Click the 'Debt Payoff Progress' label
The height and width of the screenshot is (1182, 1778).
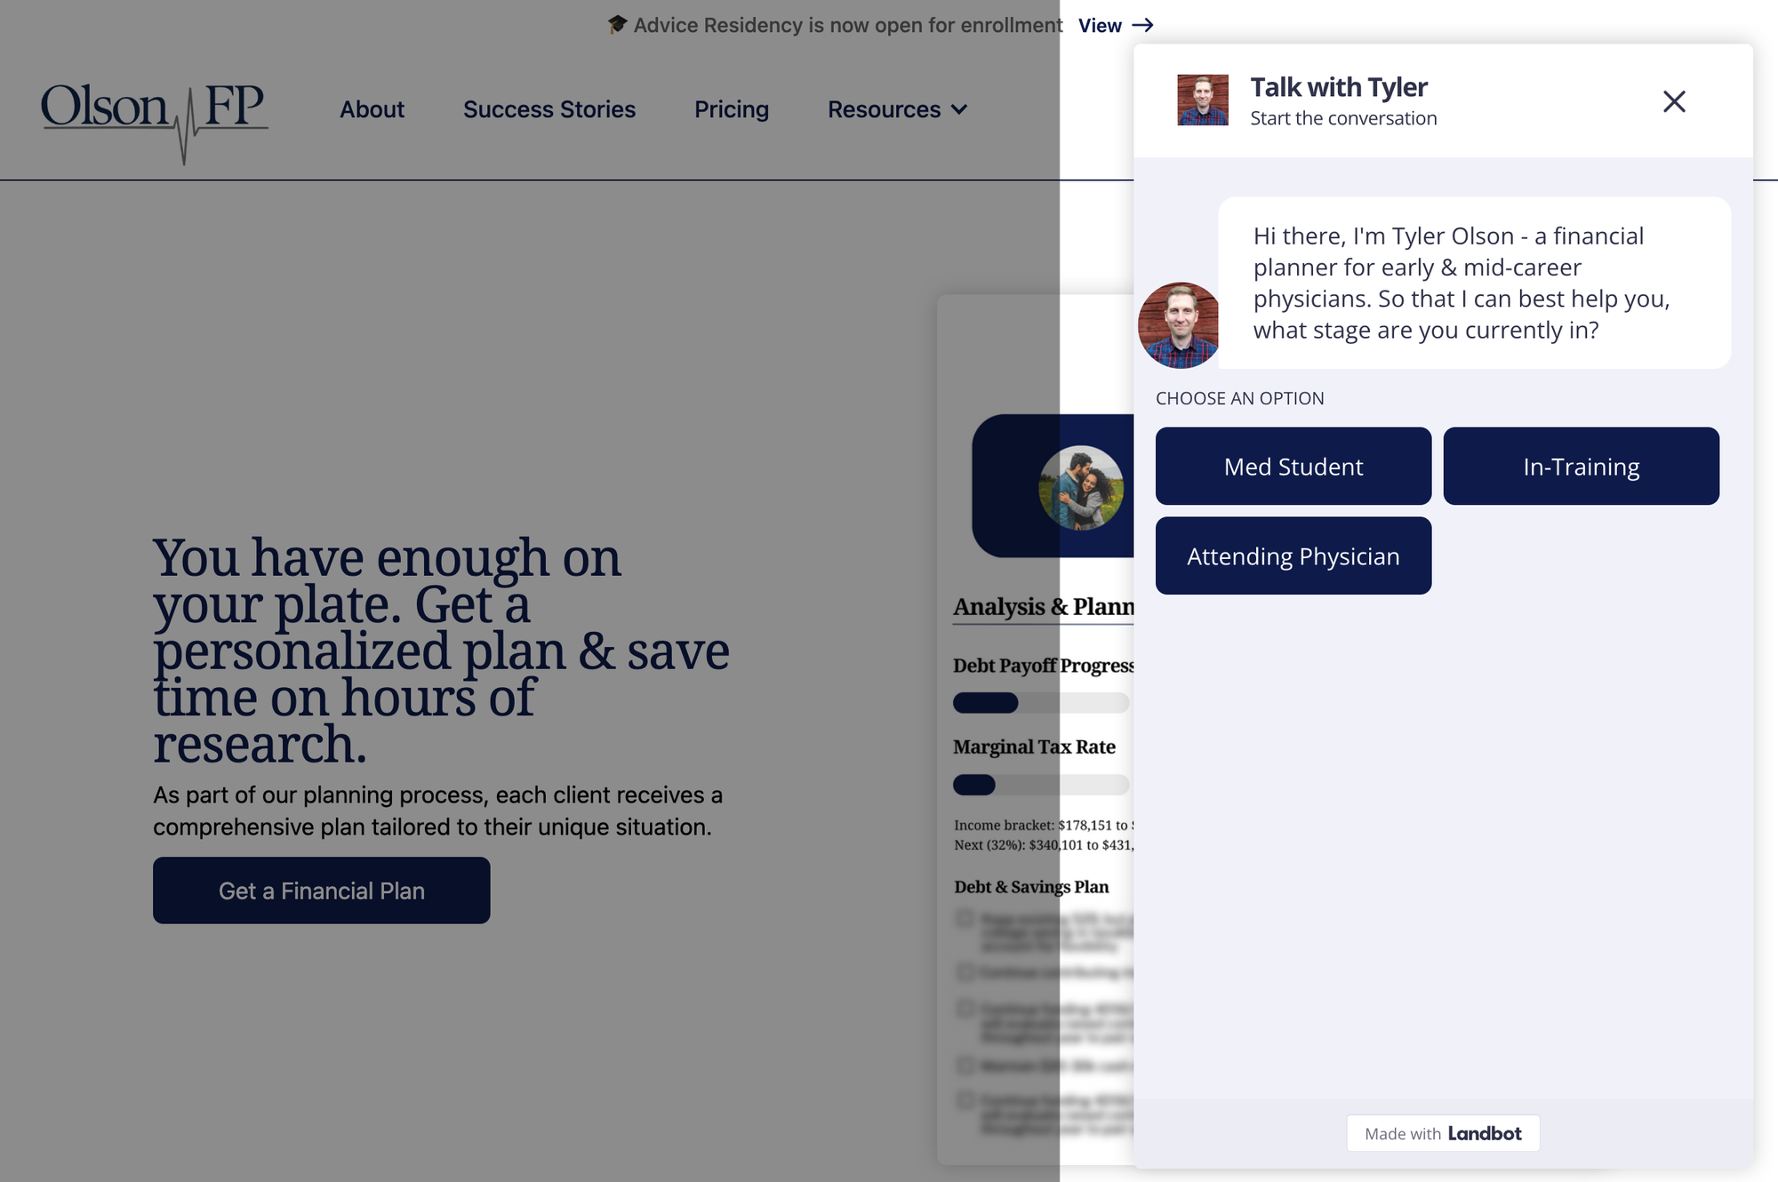pos(1044,666)
